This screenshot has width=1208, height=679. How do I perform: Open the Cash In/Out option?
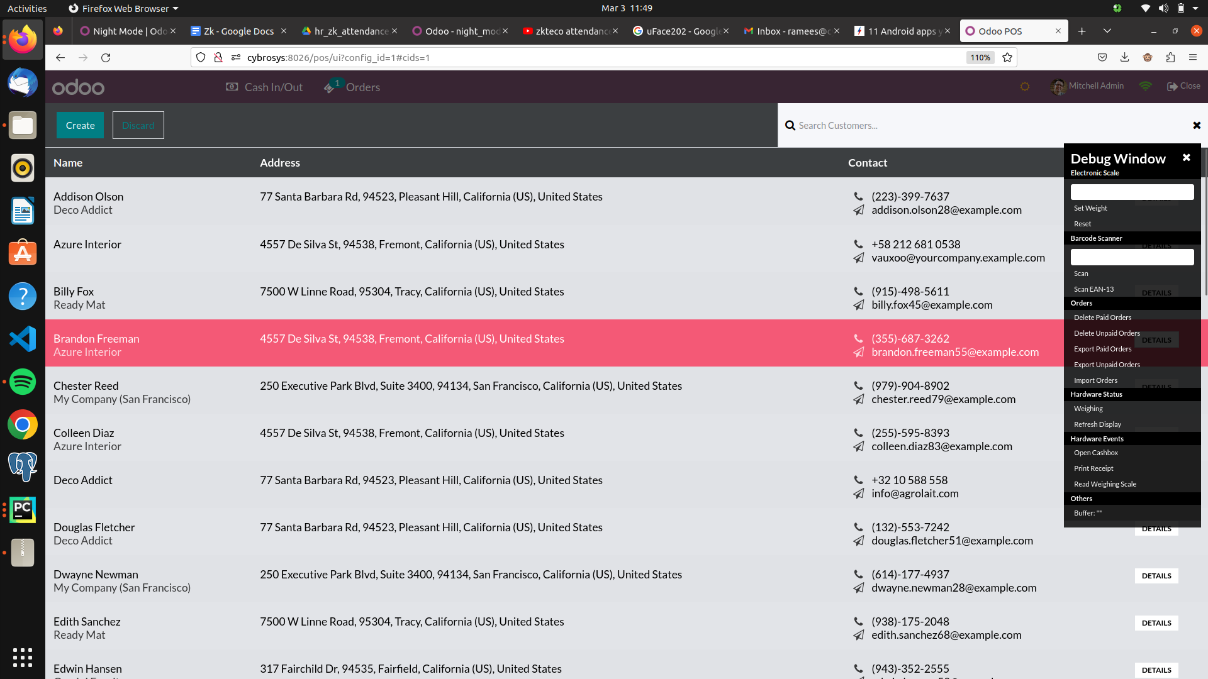[264, 87]
